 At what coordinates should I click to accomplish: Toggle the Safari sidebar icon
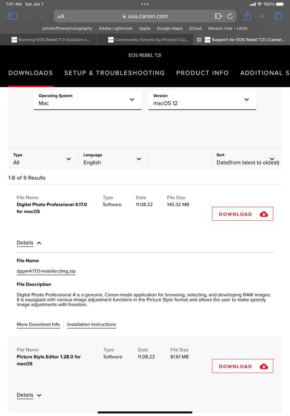pyautogui.click(x=12, y=16)
